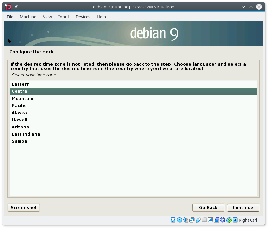
Task: Click the display settings status icon
Action: point(210,220)
